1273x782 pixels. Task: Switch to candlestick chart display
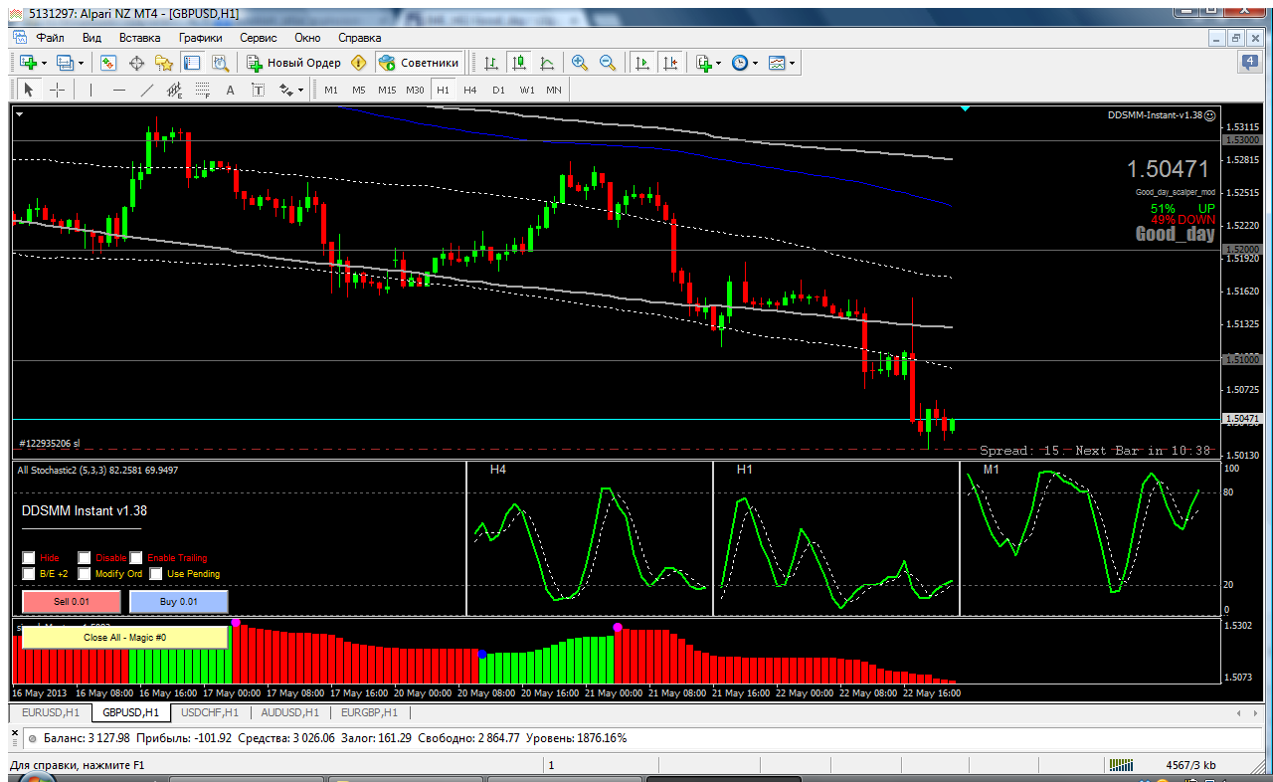(518, 63)
